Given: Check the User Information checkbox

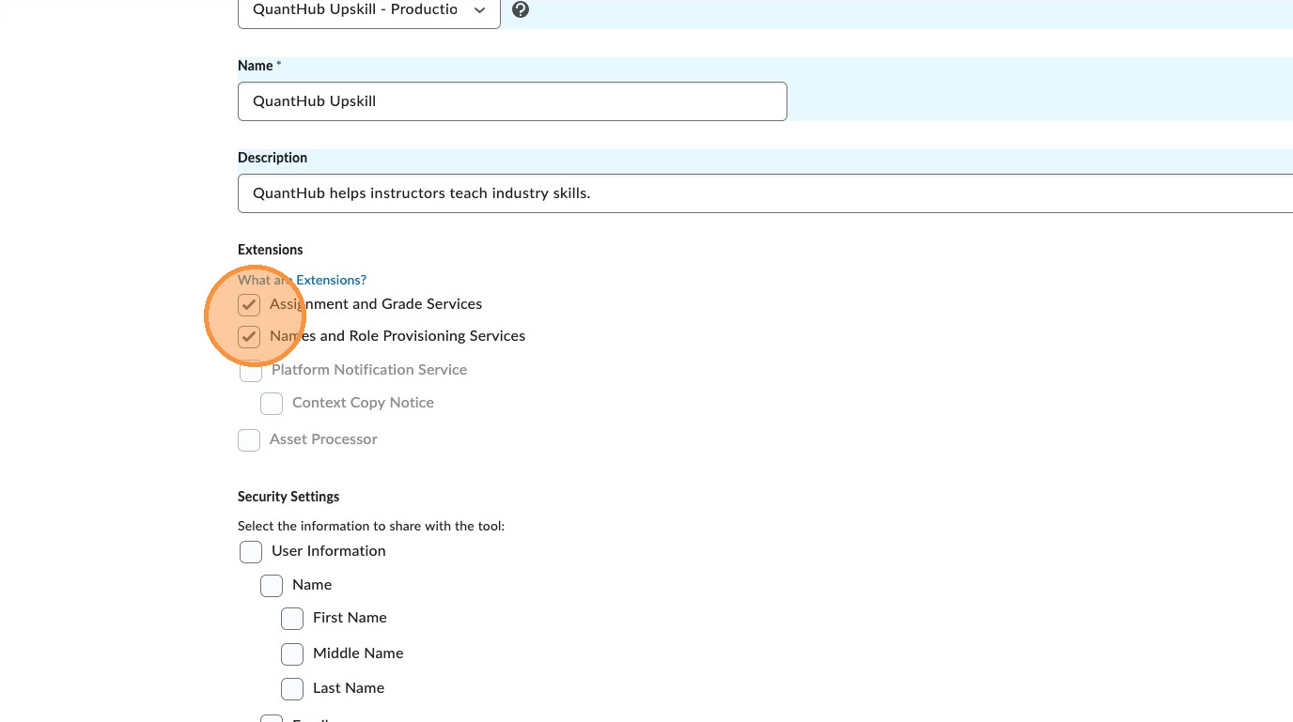Looking at the screenshot, I should point(251,551).
